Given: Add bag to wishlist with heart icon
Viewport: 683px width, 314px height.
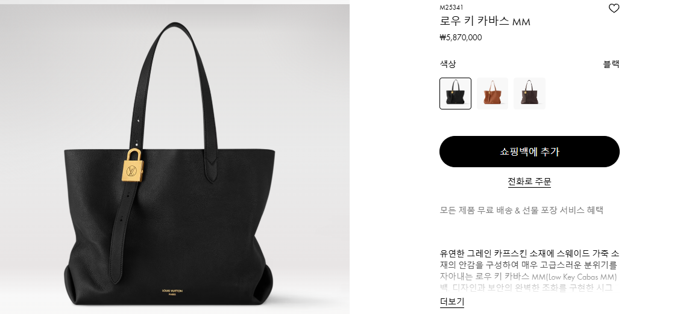Looking at the screenshot, I should pyautogui.click(x=614, y=8).
